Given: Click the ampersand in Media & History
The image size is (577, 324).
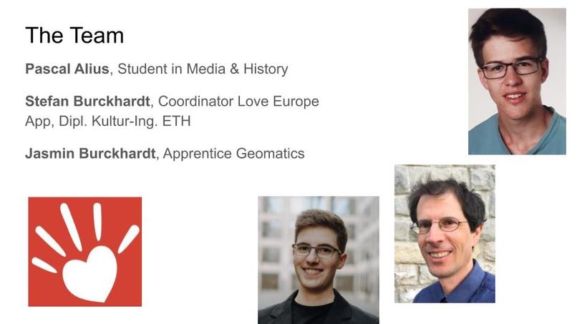Looking at the screenshot, I should (x=234, y=69).
